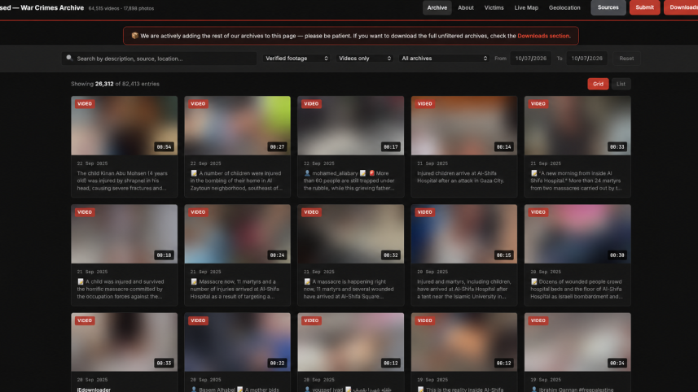Screen dimensions: 698x392
Task: Open the Verified footage dropdown
Action: pyautogui.click(x=296, y=59)
